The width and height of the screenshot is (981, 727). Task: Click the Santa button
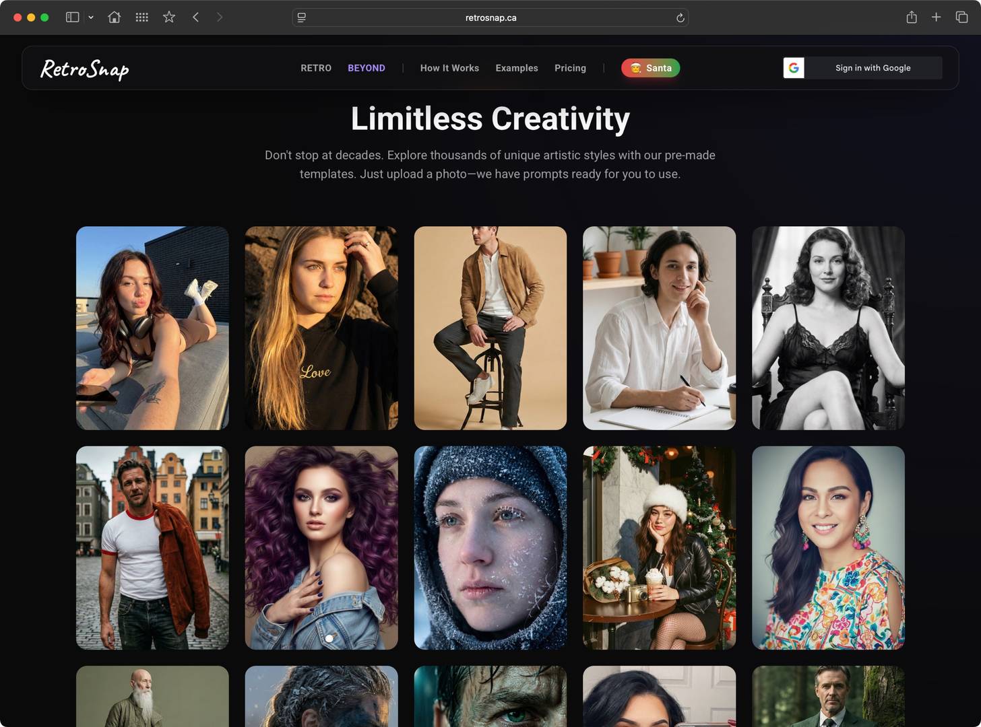(651, 68)
